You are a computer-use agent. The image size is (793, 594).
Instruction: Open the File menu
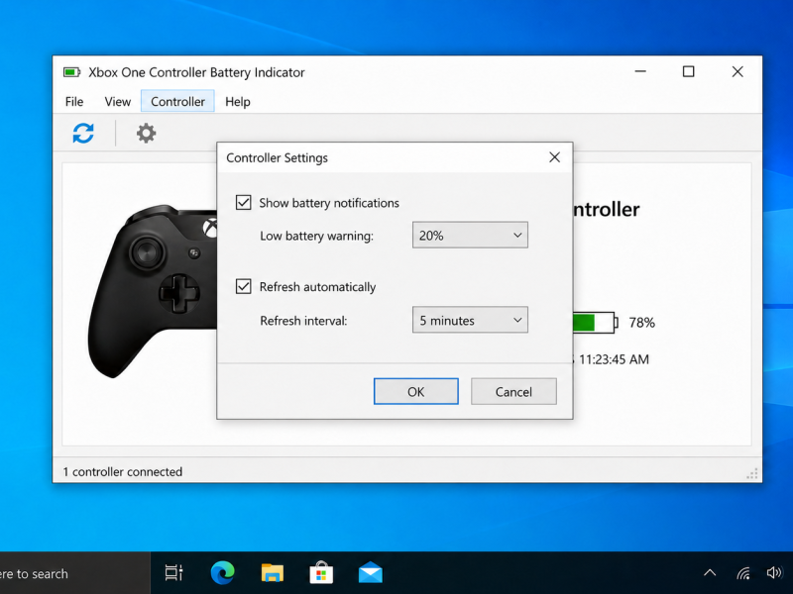[74, 102]
